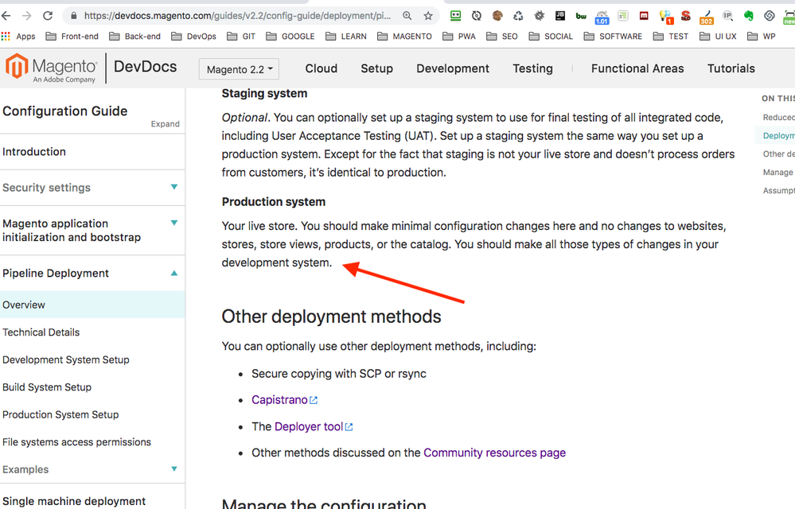The image size is (795, 509).
Task: Open Build System Setup page
Action: 47,387
